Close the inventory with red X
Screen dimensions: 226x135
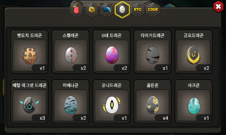218,7
